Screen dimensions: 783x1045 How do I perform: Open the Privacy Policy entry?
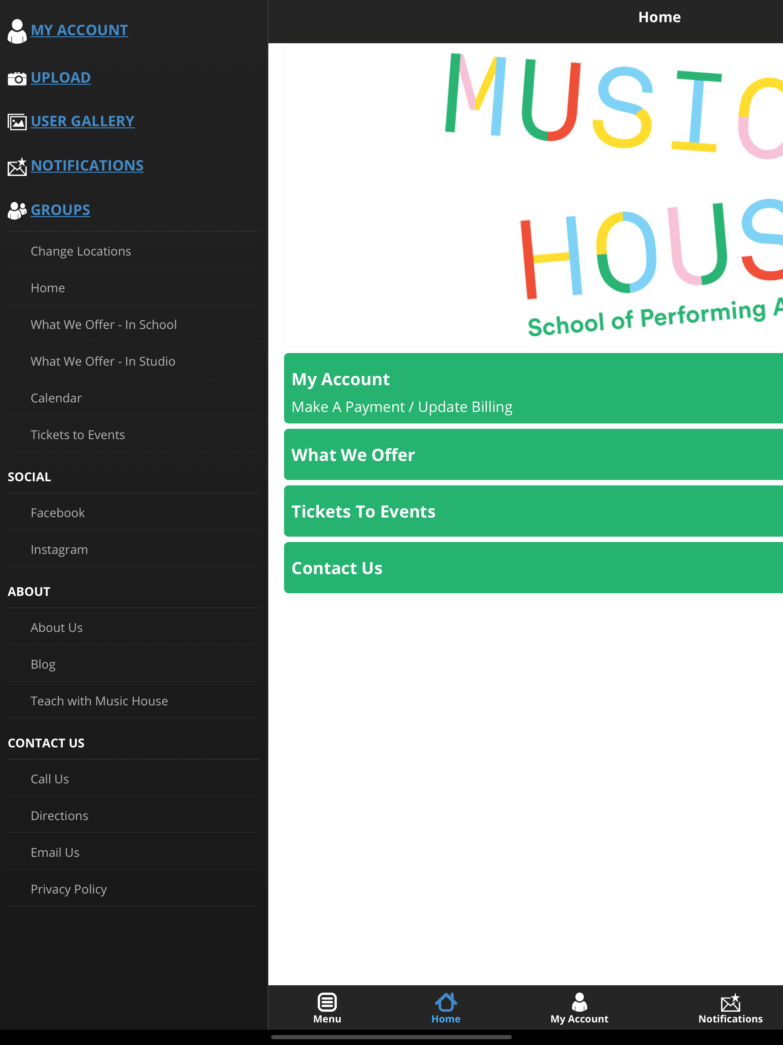134,889
